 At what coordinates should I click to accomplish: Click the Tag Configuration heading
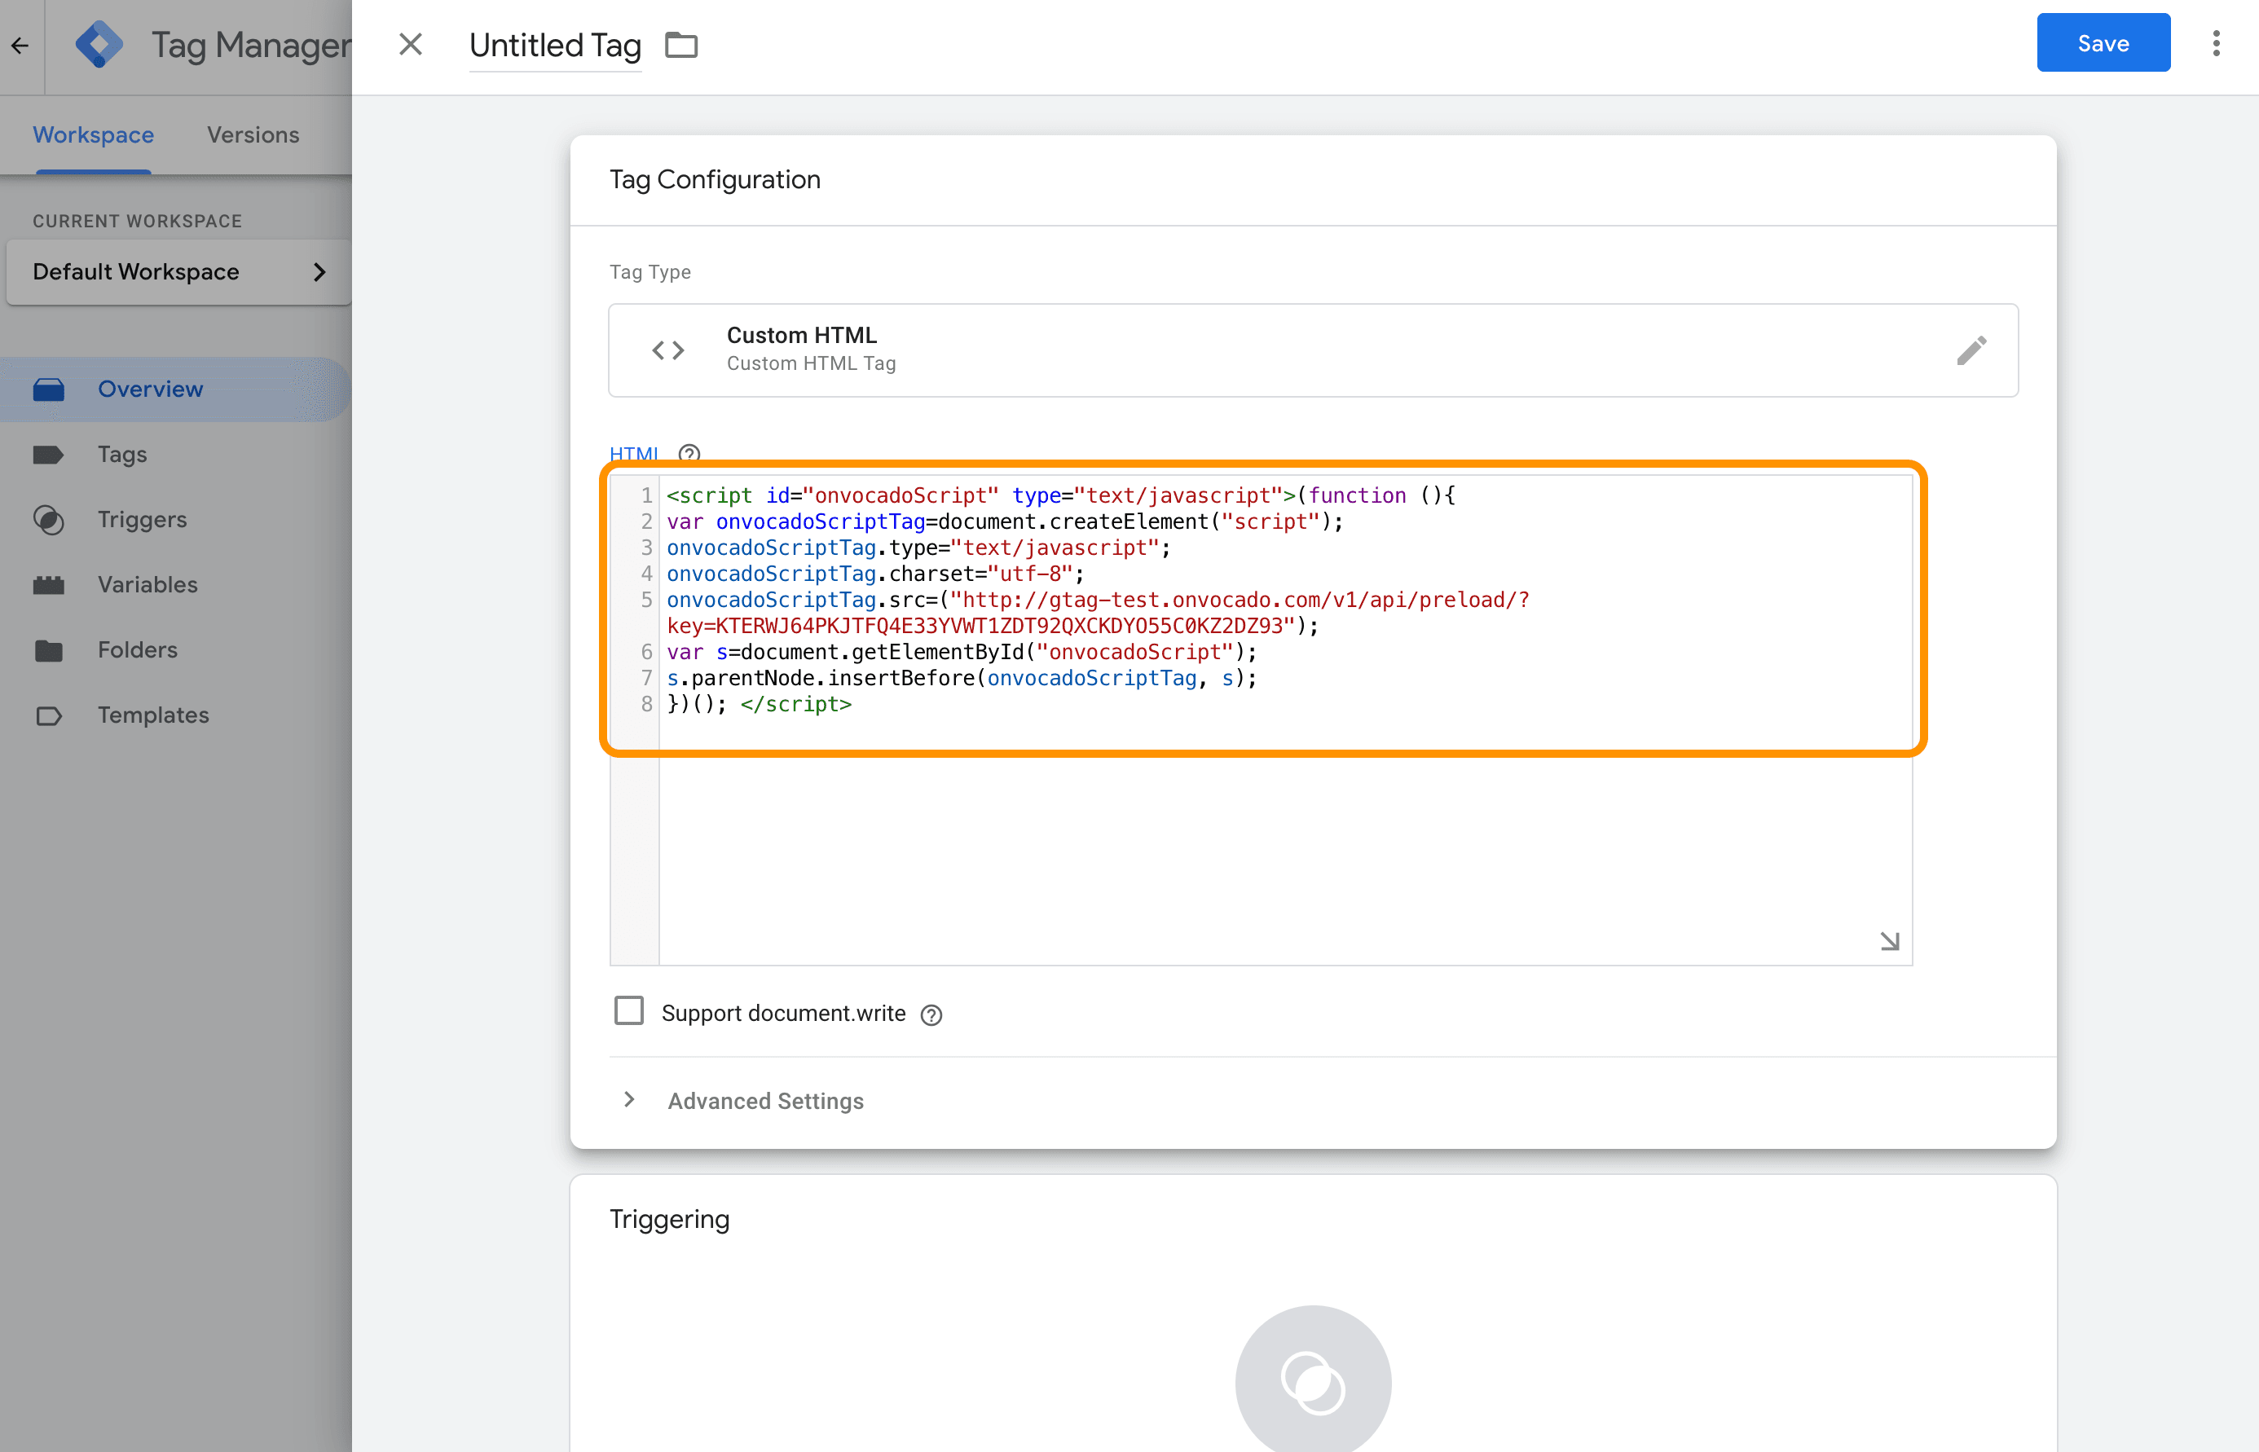click(715, 179)
